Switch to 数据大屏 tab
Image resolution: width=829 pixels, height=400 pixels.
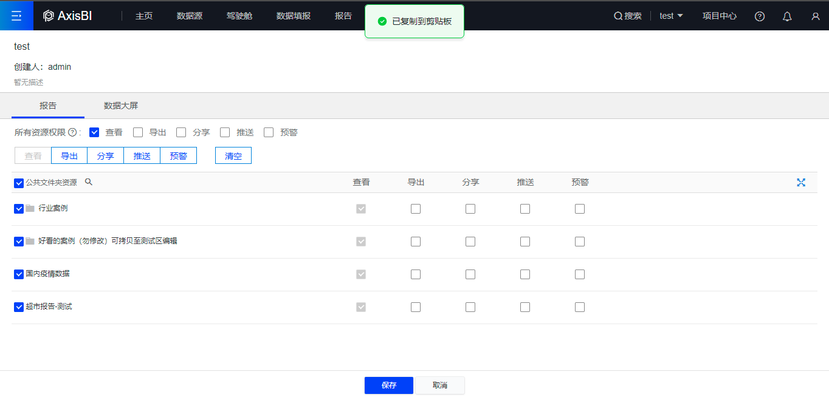coord(121,106)
